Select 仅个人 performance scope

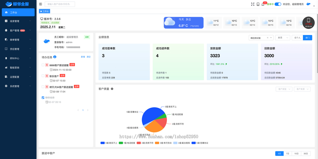pos(297,38)
